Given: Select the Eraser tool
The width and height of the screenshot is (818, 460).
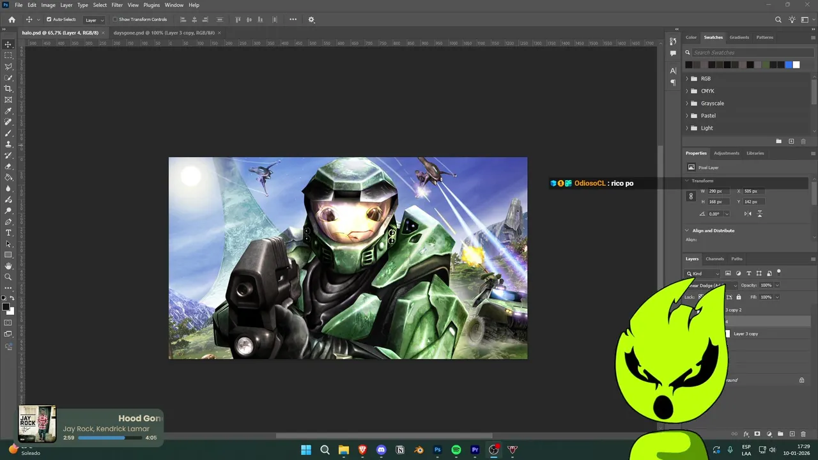Looking at the screenshot, I should click(8, 166).
